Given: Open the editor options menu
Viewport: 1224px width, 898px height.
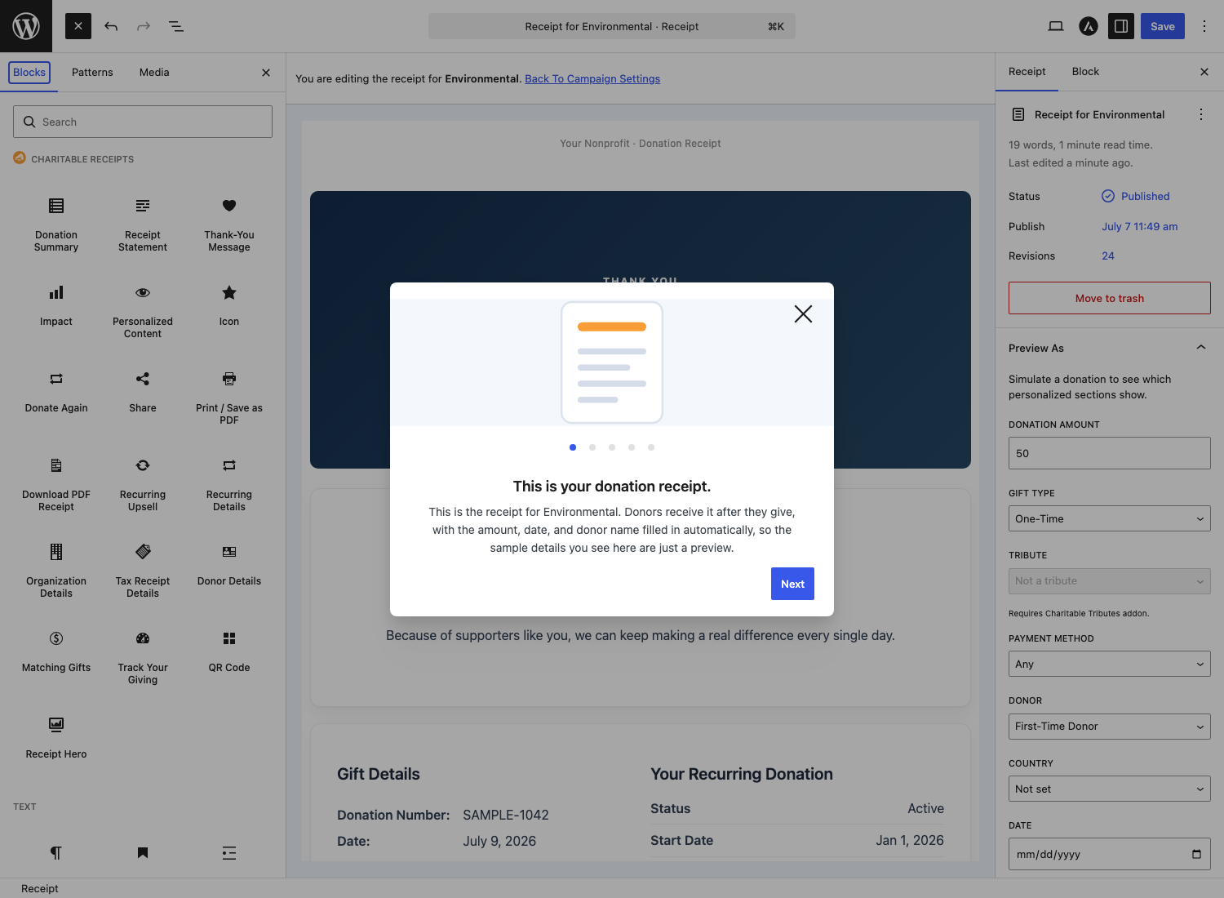Looking at the screenshot, I should click(x=1204, y=26).
